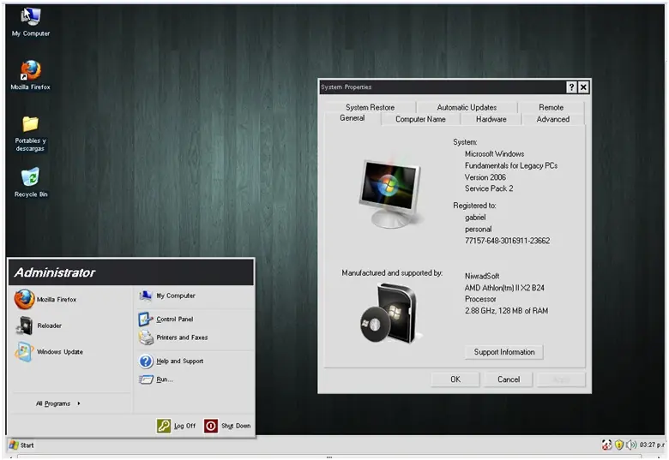Click the registered name gabriel
This screenshot has width=669, height=460.
pos(475,218)
